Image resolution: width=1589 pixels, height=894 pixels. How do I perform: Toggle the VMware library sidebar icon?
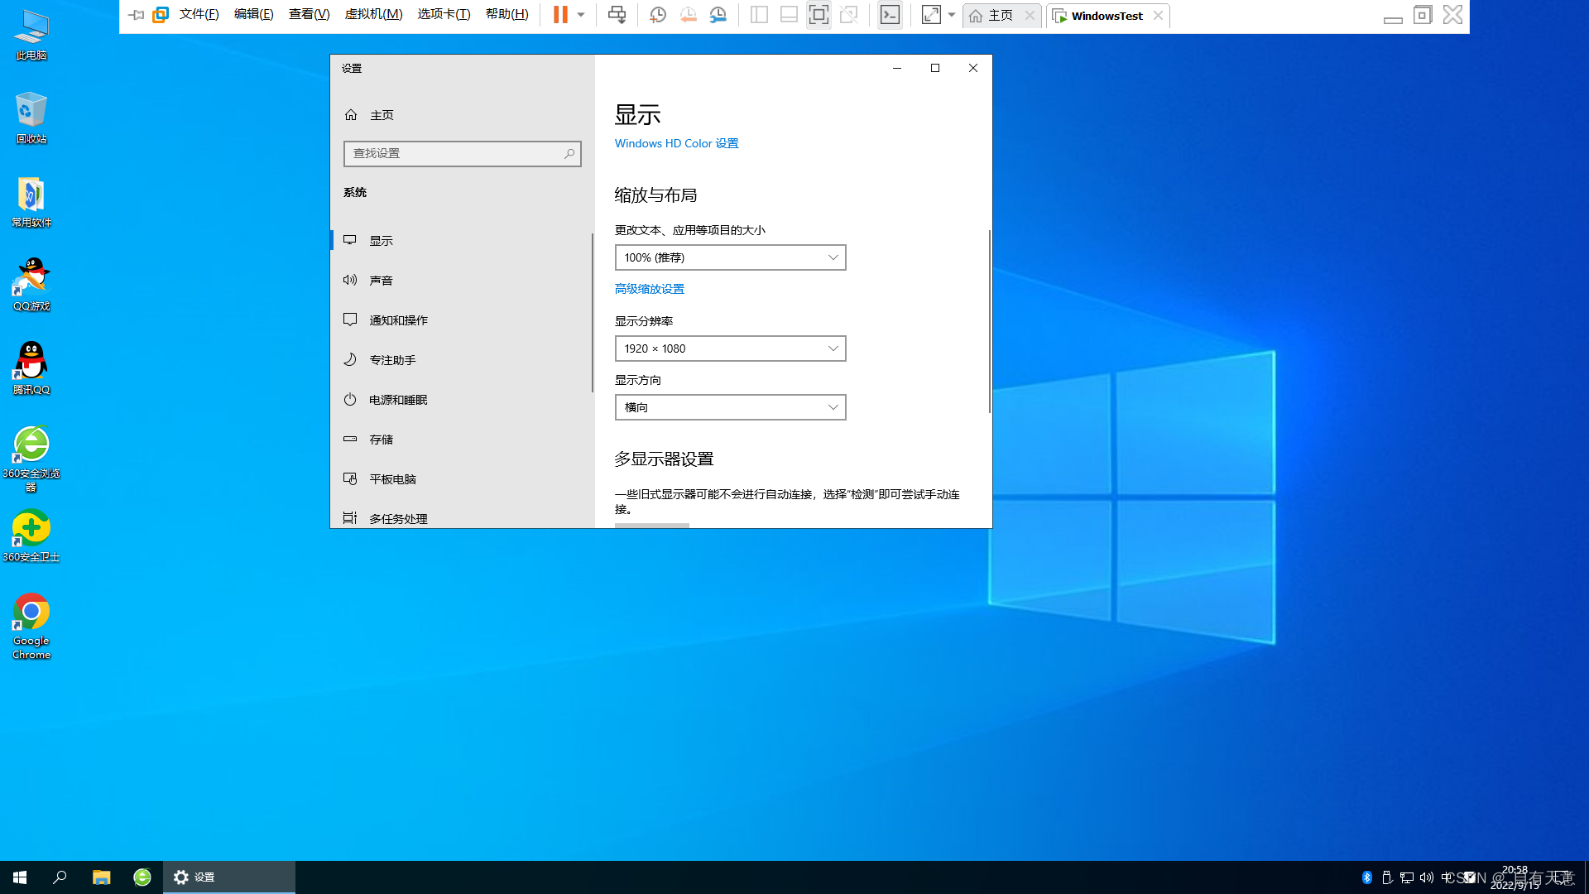point(759,15)
